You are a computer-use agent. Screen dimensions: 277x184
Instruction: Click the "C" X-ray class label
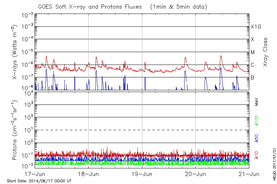click(x=252, y=65)
